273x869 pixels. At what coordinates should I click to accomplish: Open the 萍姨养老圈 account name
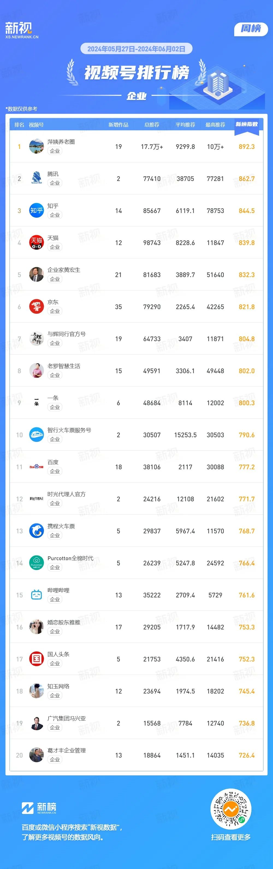pos(61,142)
